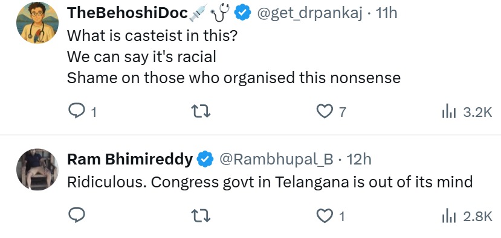501x238 pixels.
Task: View analytics showing 3.2K views
Action: [x=467, y=112]
